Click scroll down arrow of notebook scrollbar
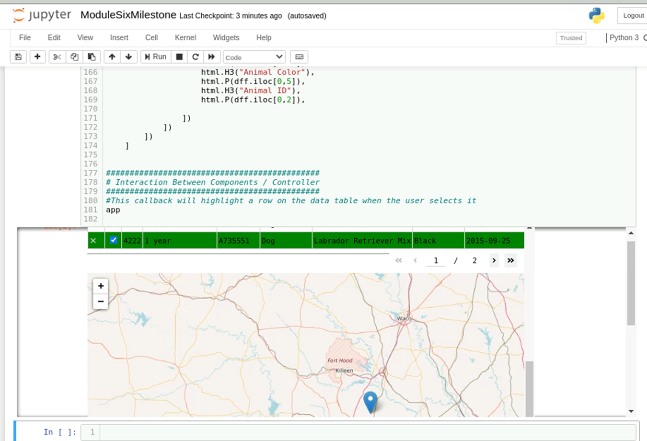 (631, 411)
